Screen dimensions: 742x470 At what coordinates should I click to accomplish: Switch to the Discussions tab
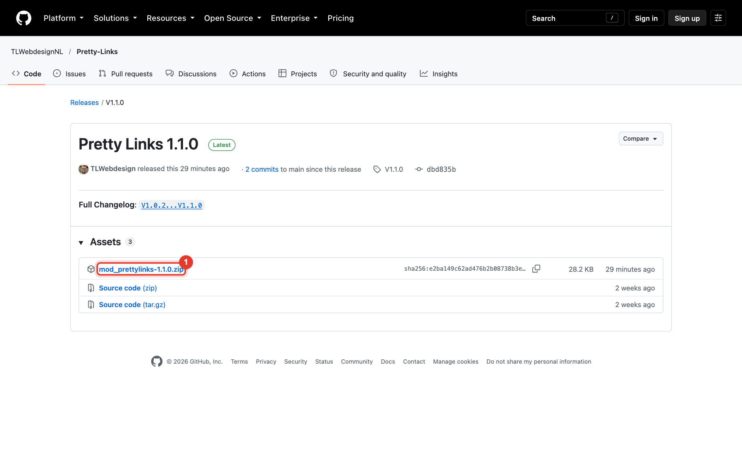click(191, 74)
